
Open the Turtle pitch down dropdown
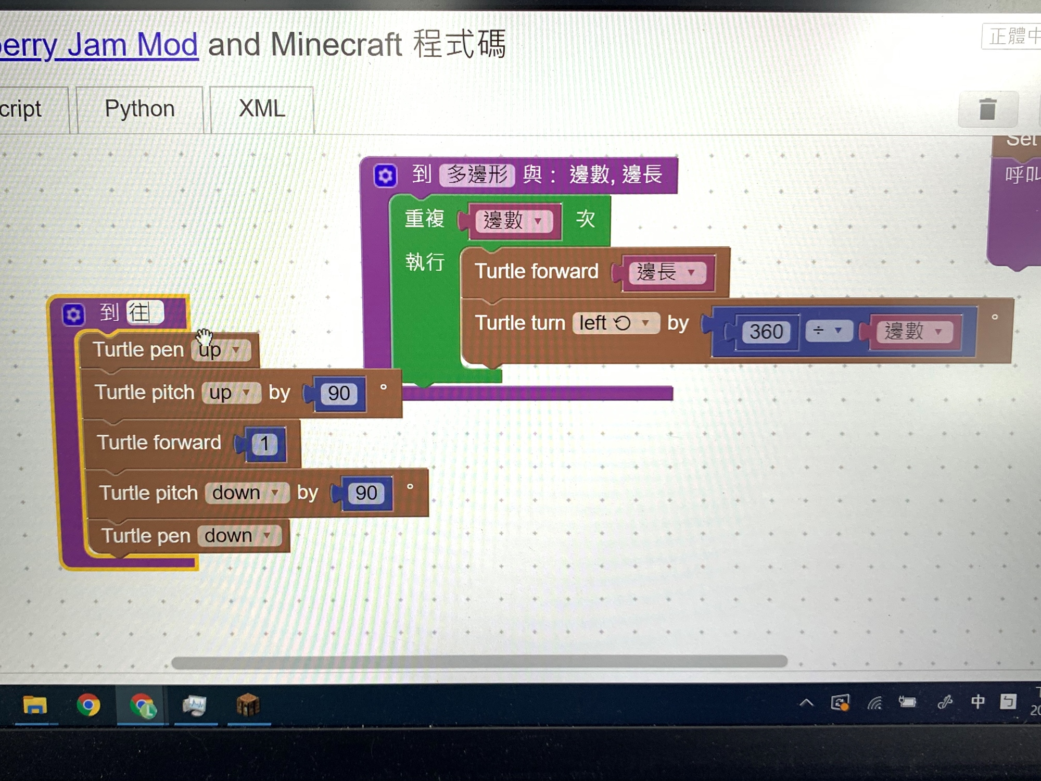click(247, 493)
